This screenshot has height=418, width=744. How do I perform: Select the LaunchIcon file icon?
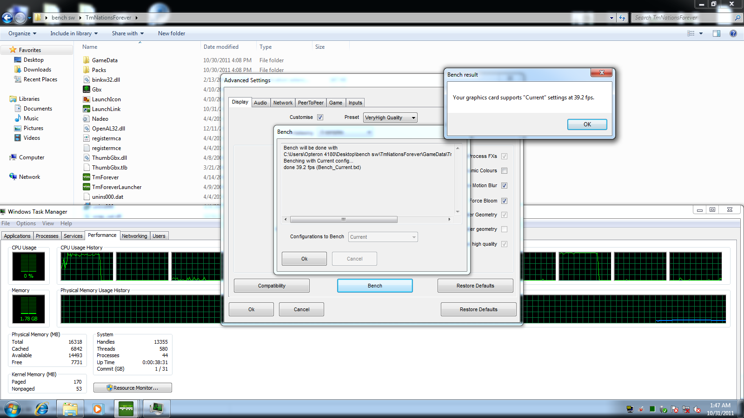tap(86, 99)
